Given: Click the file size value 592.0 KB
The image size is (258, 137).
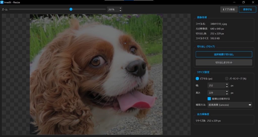Looking at the screenshot, I should click(215, 38).
